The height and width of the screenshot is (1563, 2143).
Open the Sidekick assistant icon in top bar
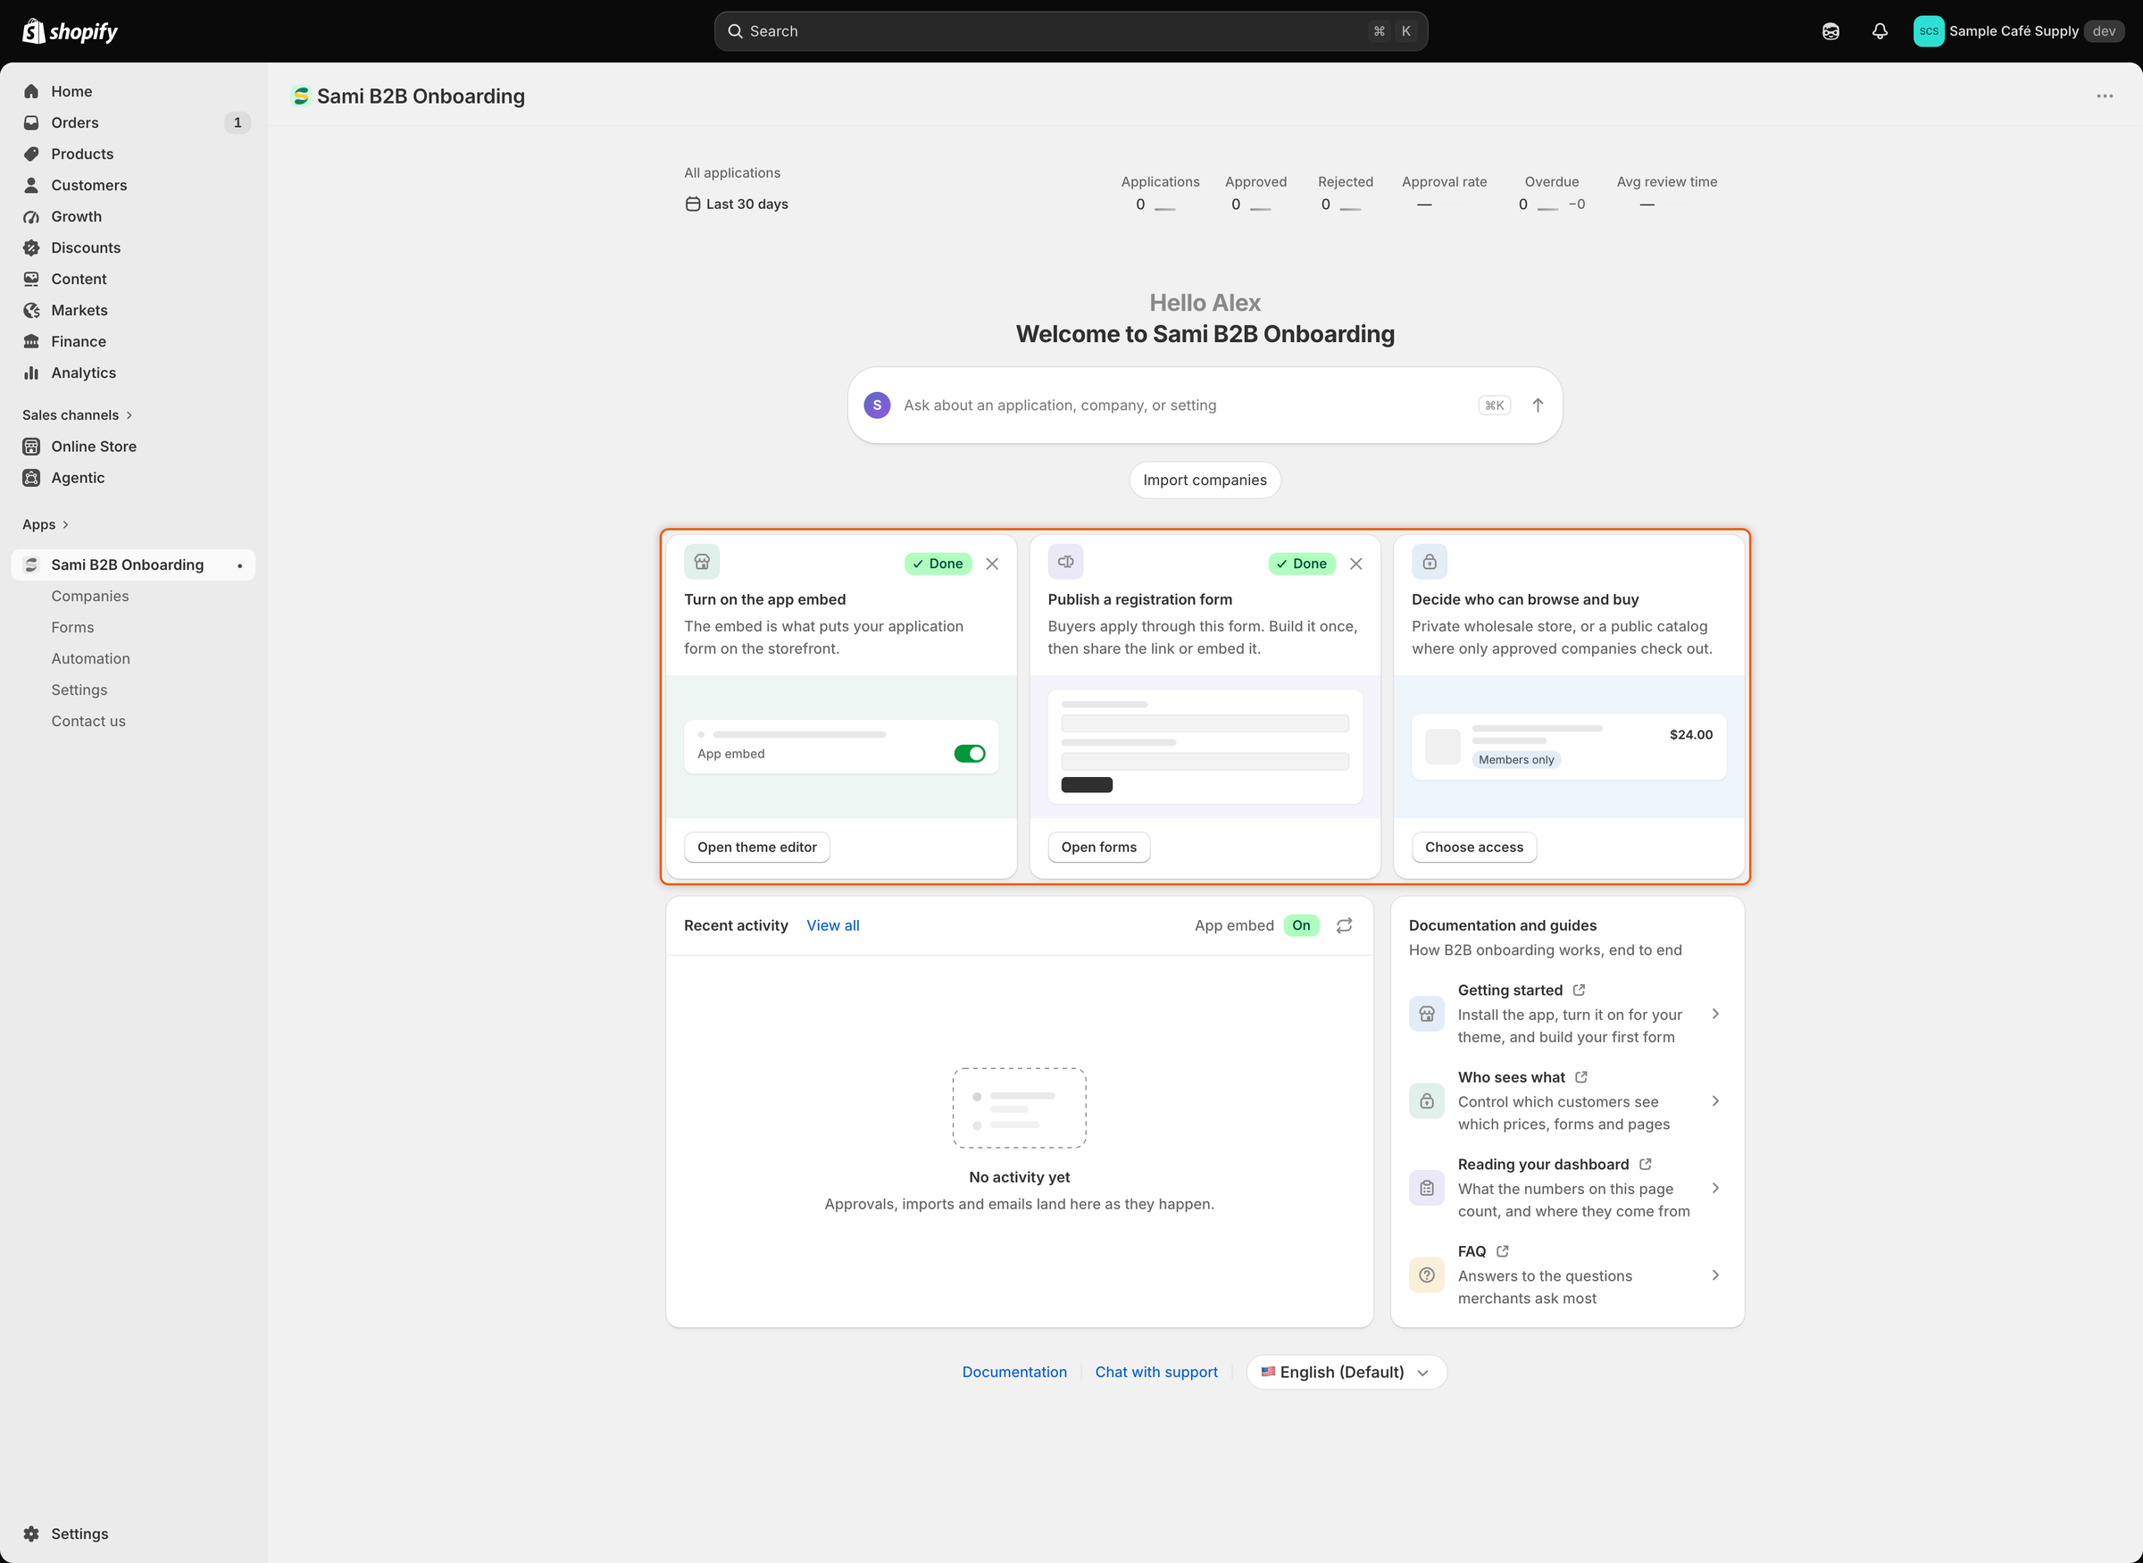click(1830, 31)
